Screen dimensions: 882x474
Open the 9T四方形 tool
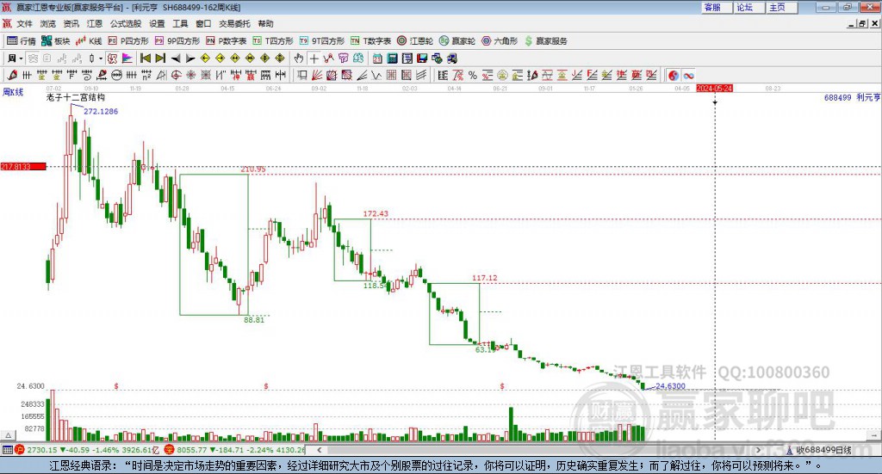tap(322, 41)
